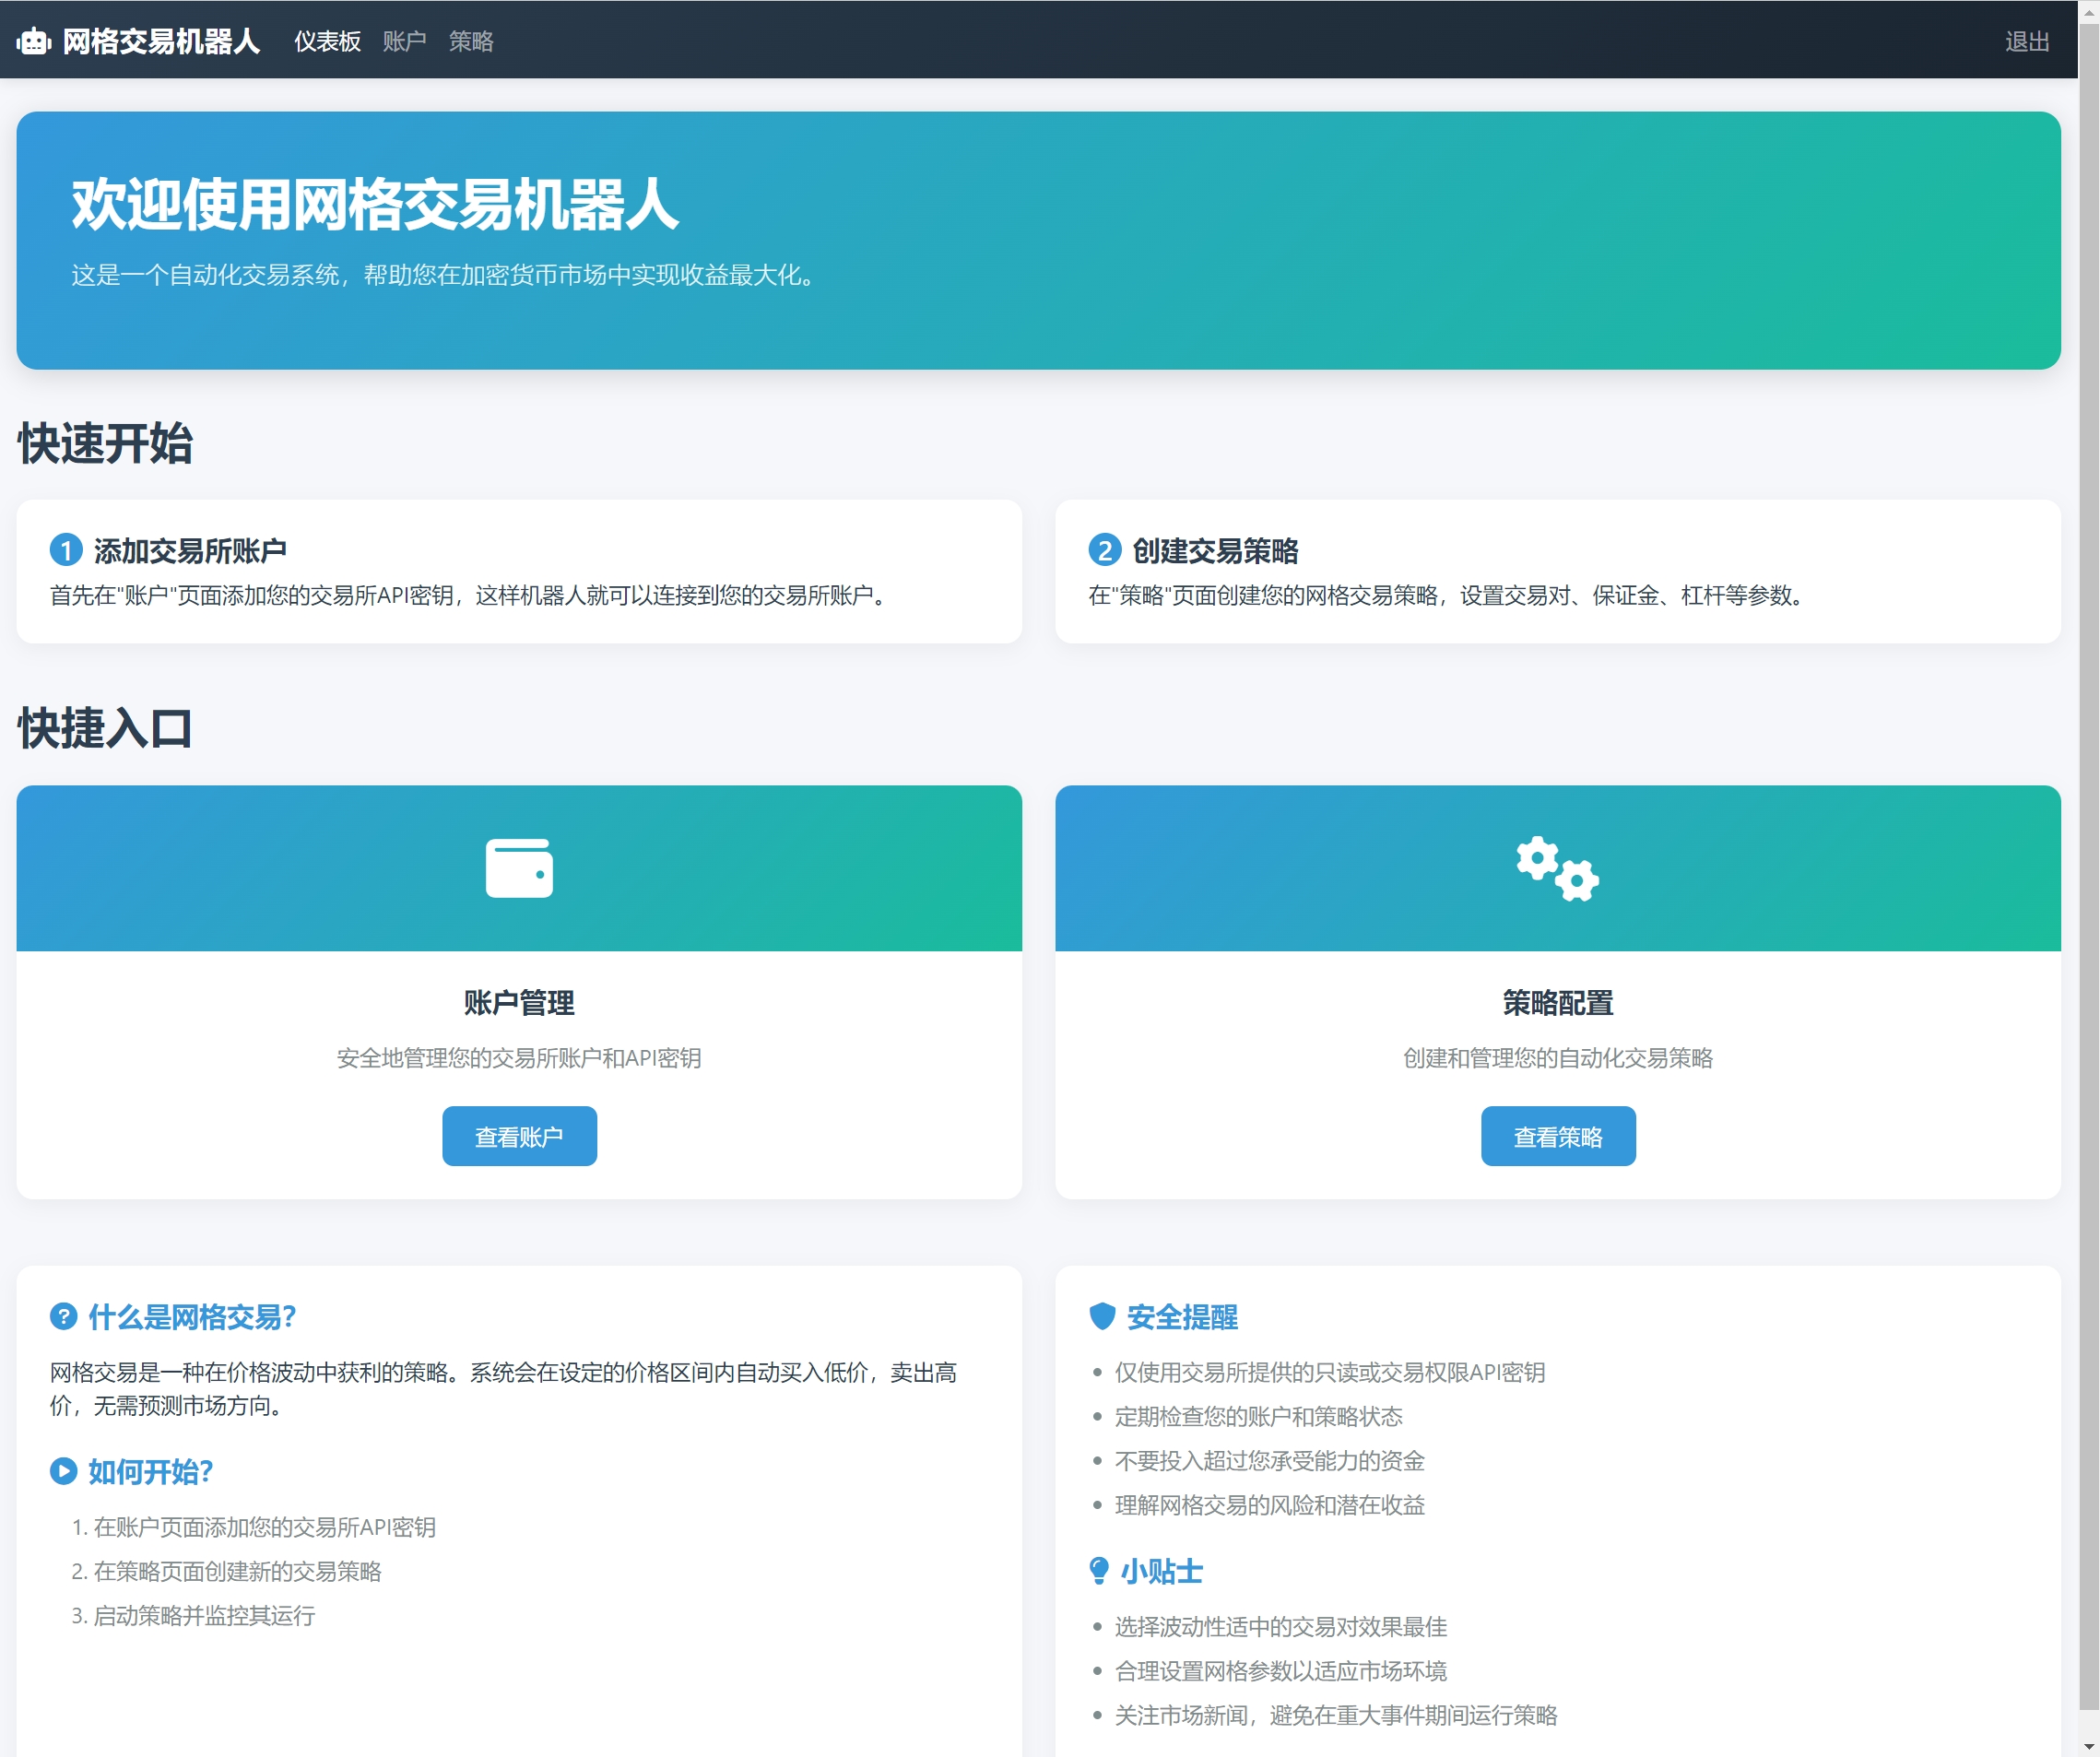Click the scrollbar down arrow
The image size is (2100, 1757).
pos(2089,1746)
